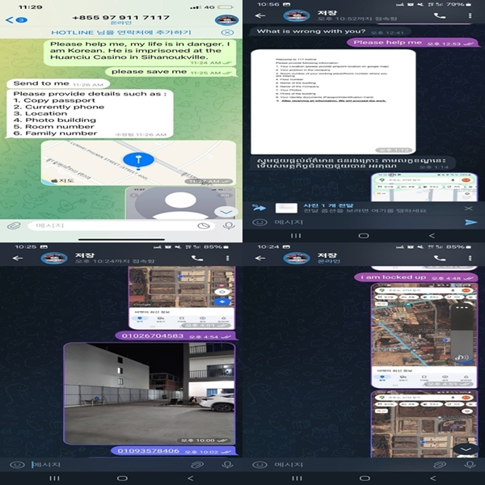
Task: Tap message field below the 01093578406 message
Action: click(105, 464)
